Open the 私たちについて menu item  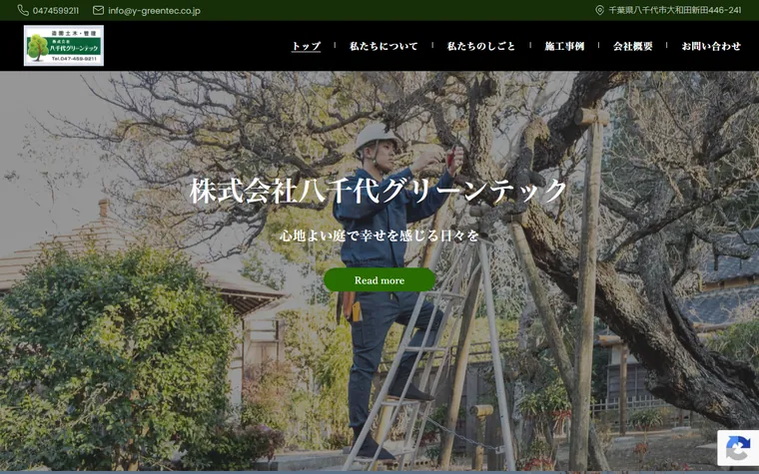(x=383, y=46)
